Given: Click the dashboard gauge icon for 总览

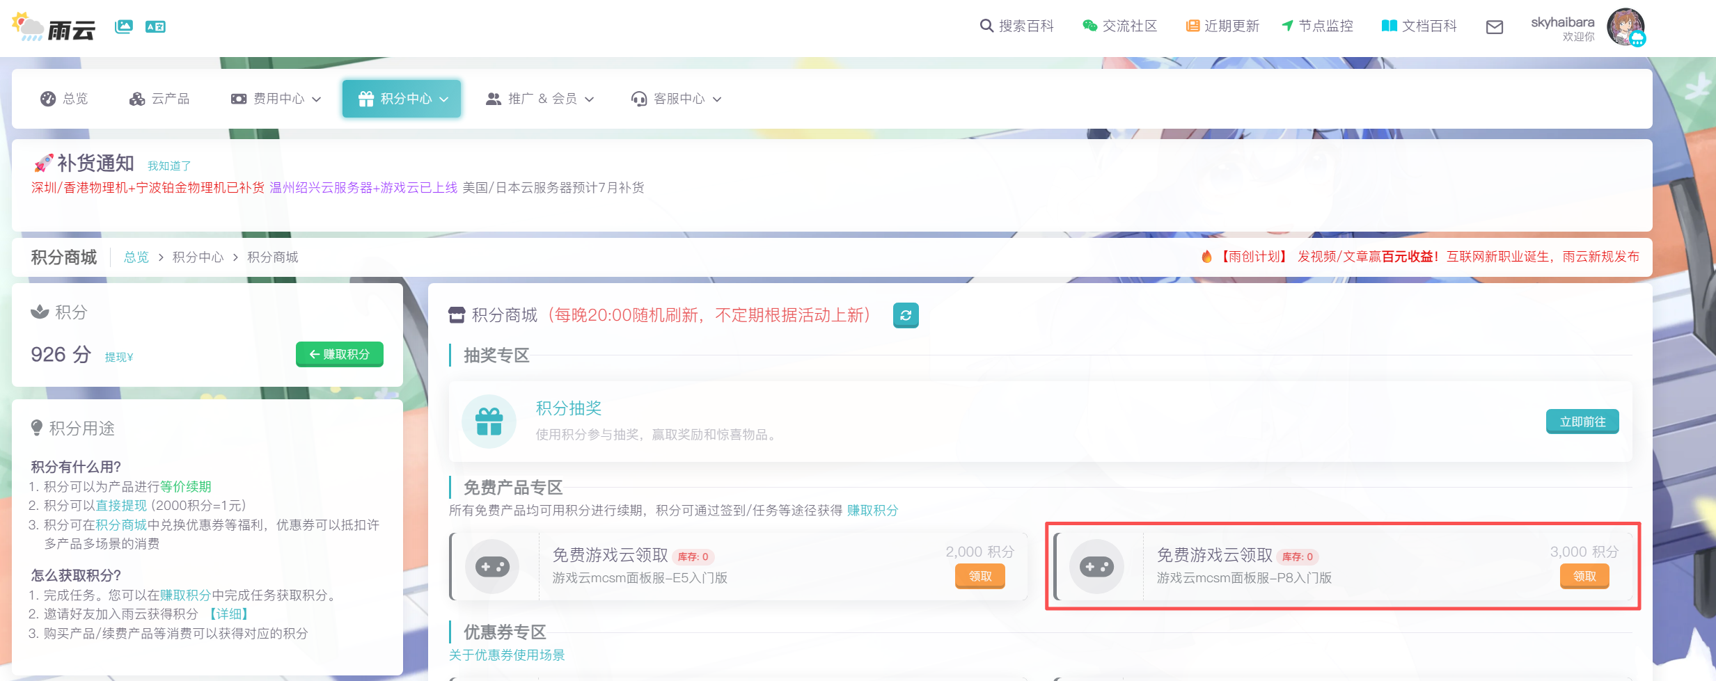Looking at the screenshot, I should 48,99.
